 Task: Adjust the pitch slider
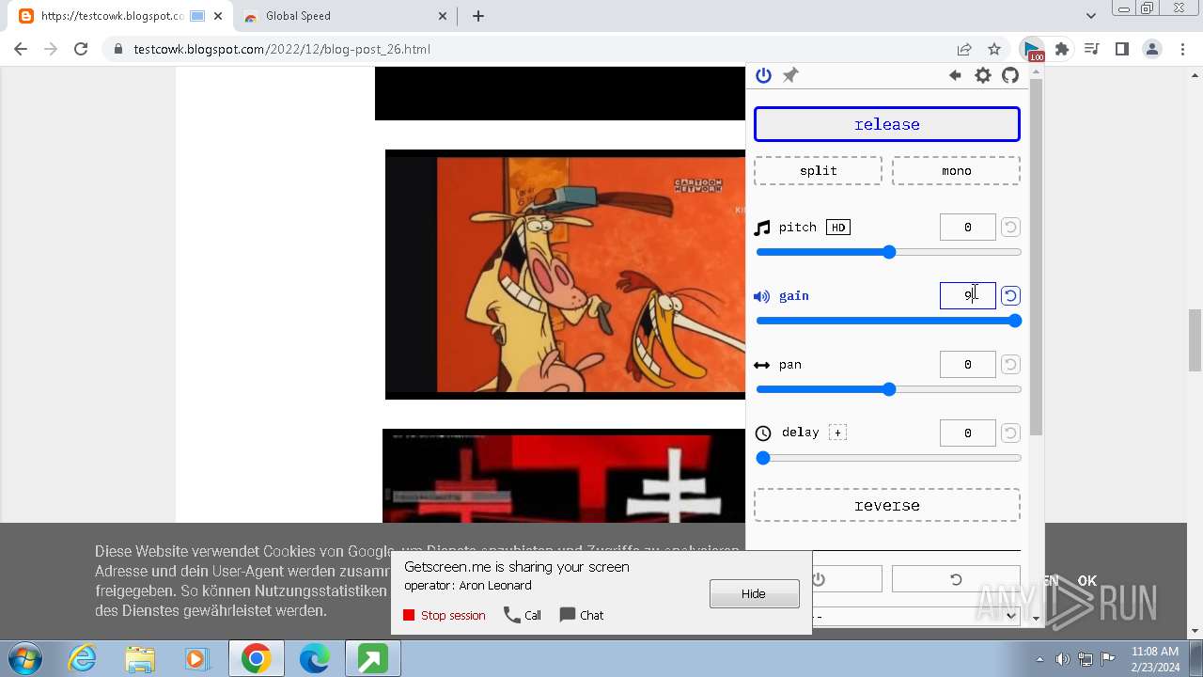(888, 252)
